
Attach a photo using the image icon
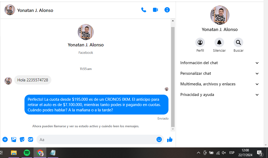click(x=14, y=139)
